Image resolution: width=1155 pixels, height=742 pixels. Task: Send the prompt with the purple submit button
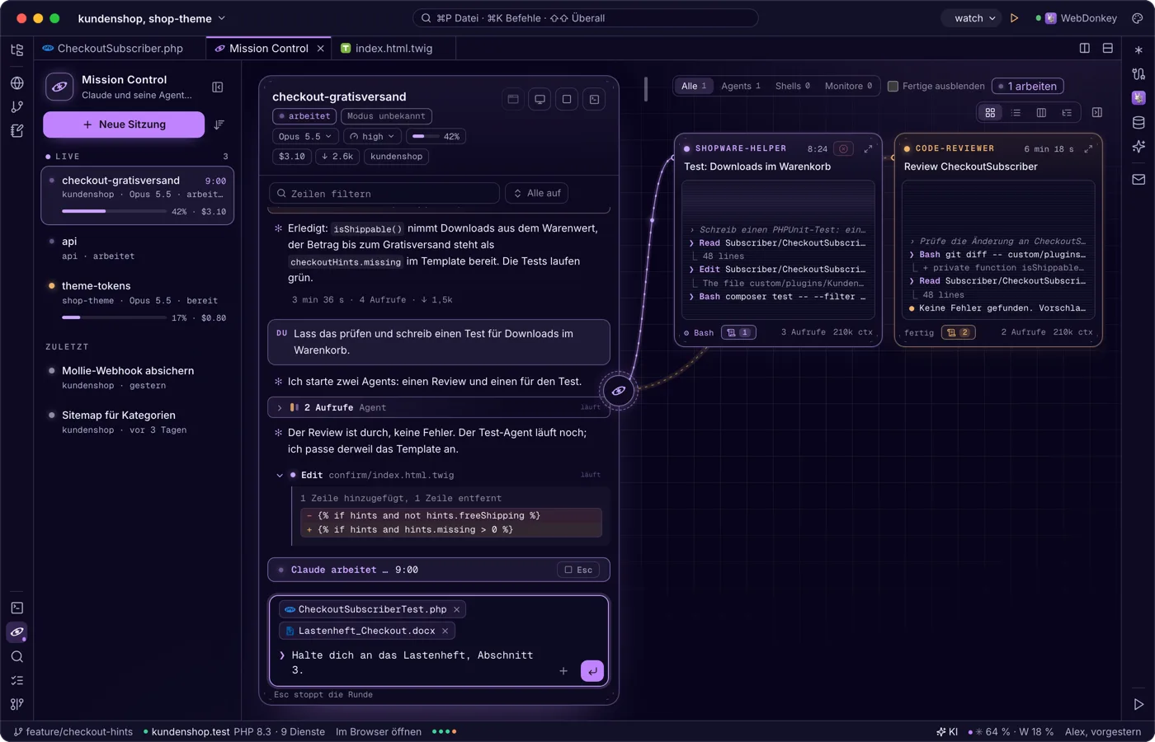(x=592, y=671)
